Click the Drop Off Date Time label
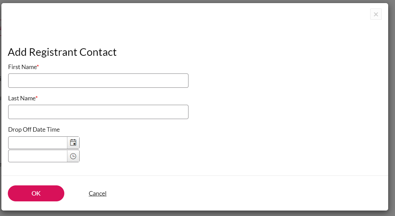The height and width of the screenshot is (216, 395). coord(34,130)
